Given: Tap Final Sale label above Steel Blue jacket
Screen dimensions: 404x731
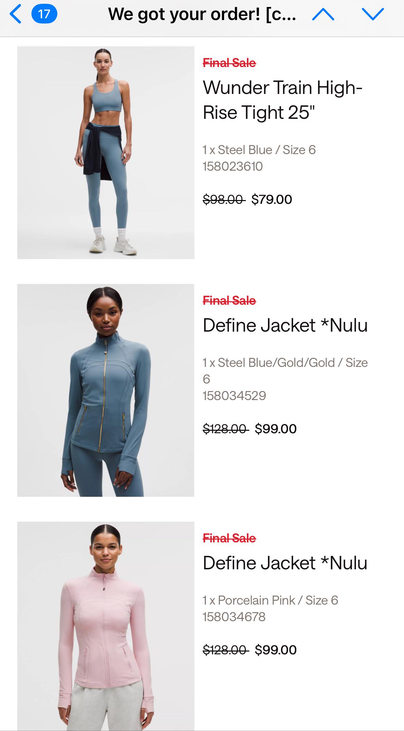Looking at the screenshot, I should tap(229, 301).
